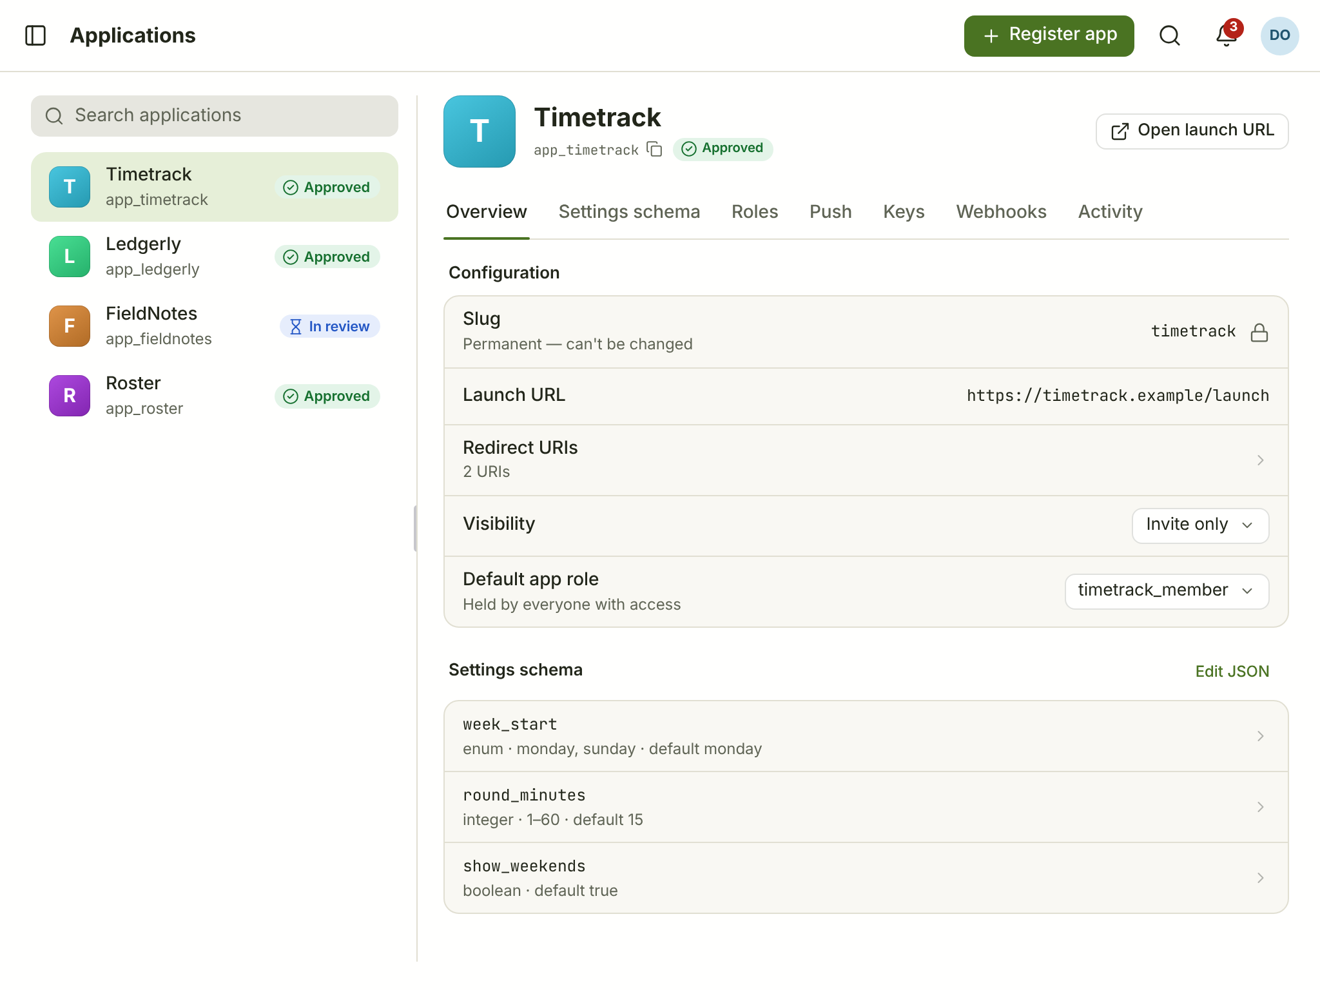The width and height of the screenshot is (1320, 990).
Task: Click the In review badge for FieldNotes
Action: pos(329,326)
